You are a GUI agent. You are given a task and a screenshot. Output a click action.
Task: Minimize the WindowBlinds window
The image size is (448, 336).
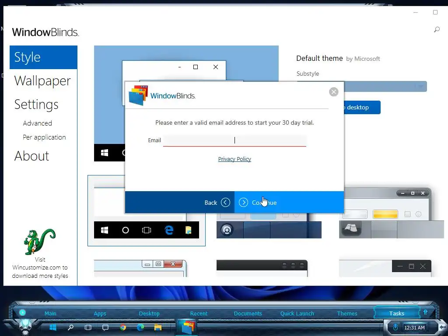point(416,12)
